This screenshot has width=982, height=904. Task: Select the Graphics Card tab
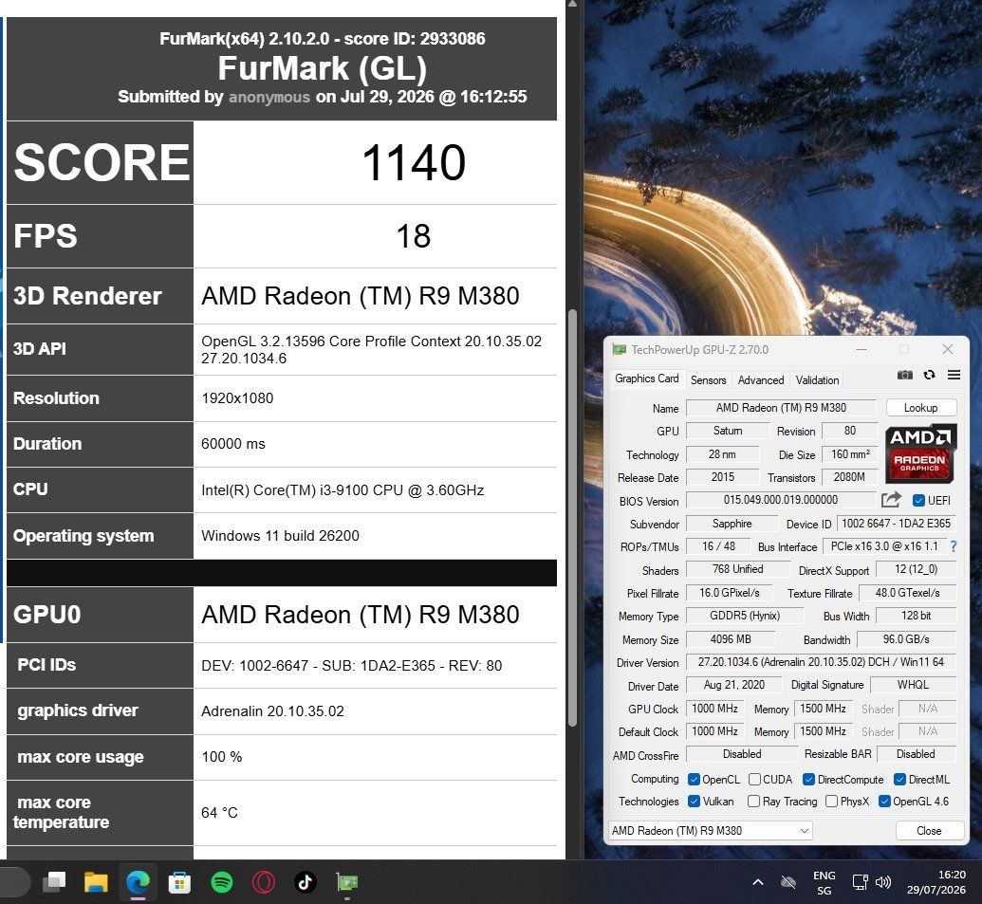click(646, 378)
